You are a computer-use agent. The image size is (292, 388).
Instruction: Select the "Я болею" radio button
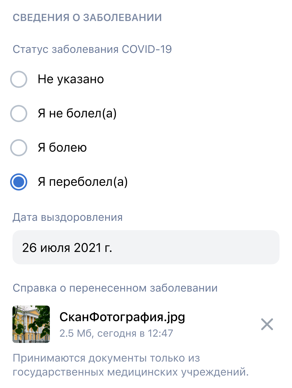19,148
